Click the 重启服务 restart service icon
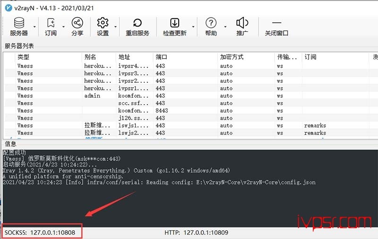The height and width of the screenshot is (239, 378). (x=137, y=27)
